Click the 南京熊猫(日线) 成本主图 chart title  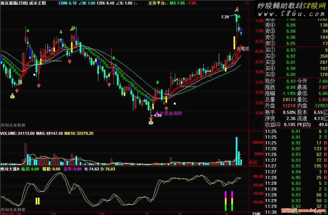point(23,3)
